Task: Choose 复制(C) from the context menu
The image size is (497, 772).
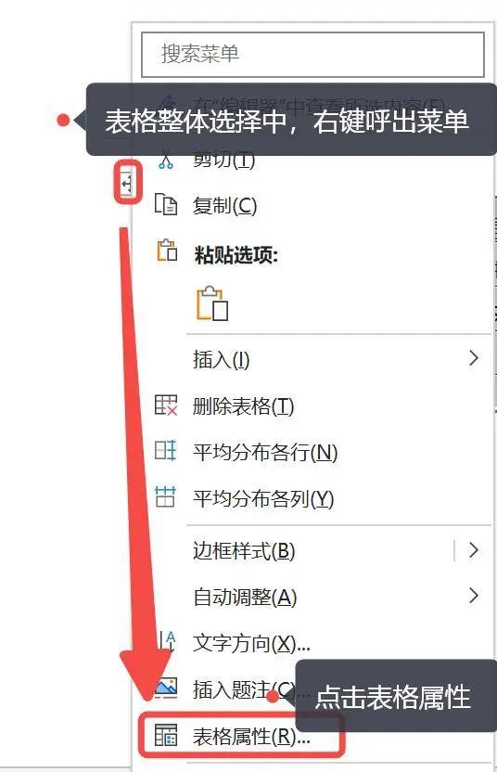Action: tap(224, 206)
